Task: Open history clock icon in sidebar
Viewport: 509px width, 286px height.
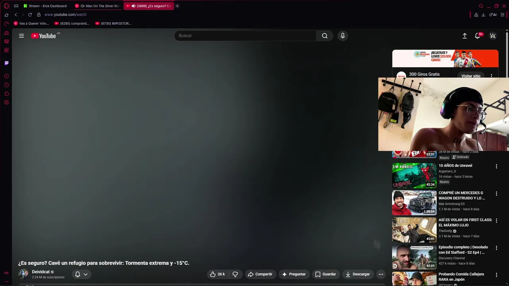Action: point(6,85)
